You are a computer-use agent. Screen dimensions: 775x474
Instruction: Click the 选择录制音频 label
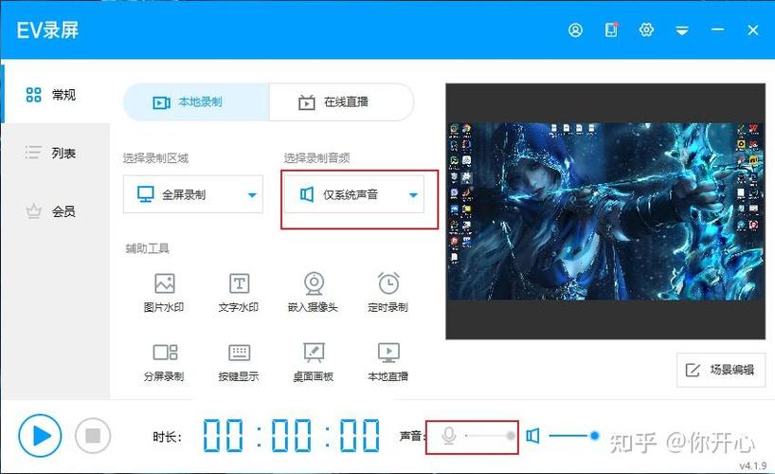[316, 158]
